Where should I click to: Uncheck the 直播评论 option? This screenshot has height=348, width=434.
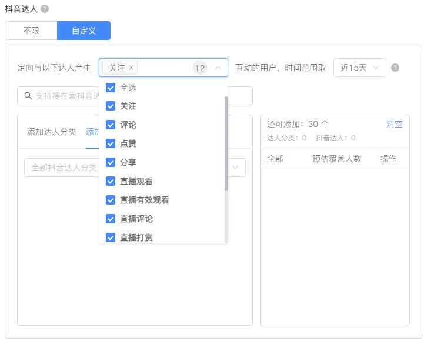click(111, 219)
